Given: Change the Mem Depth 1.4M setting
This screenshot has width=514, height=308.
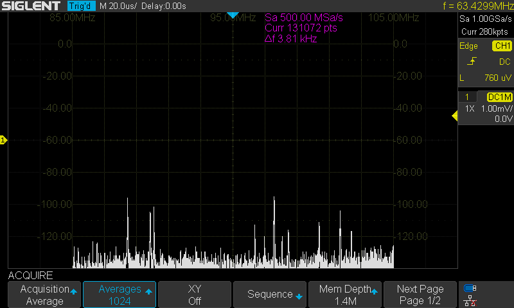Looking at the screenshot, I should click(x=345, y=295).
